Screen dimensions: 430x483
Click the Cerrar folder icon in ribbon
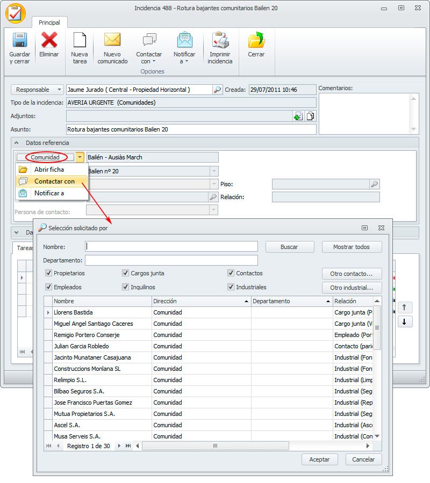point(256,41)
